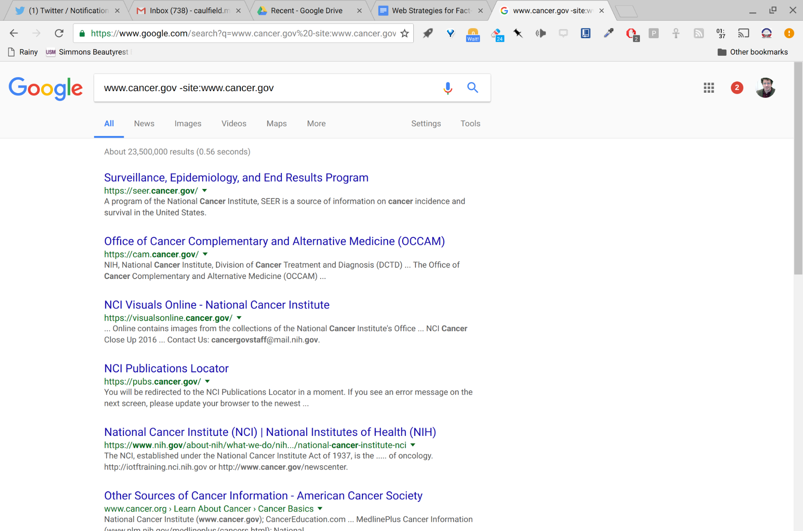Click the browser forward arrow

(x=37, y=33)
